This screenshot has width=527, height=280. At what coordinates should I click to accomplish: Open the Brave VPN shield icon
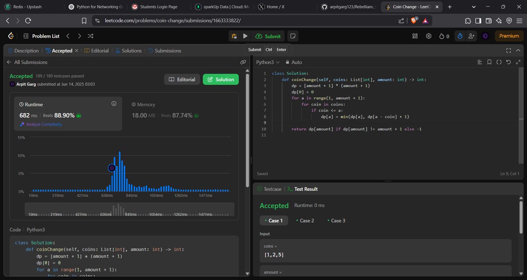[509, 20]
